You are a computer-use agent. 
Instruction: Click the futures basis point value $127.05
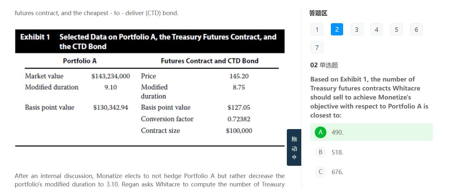[239, 108]
